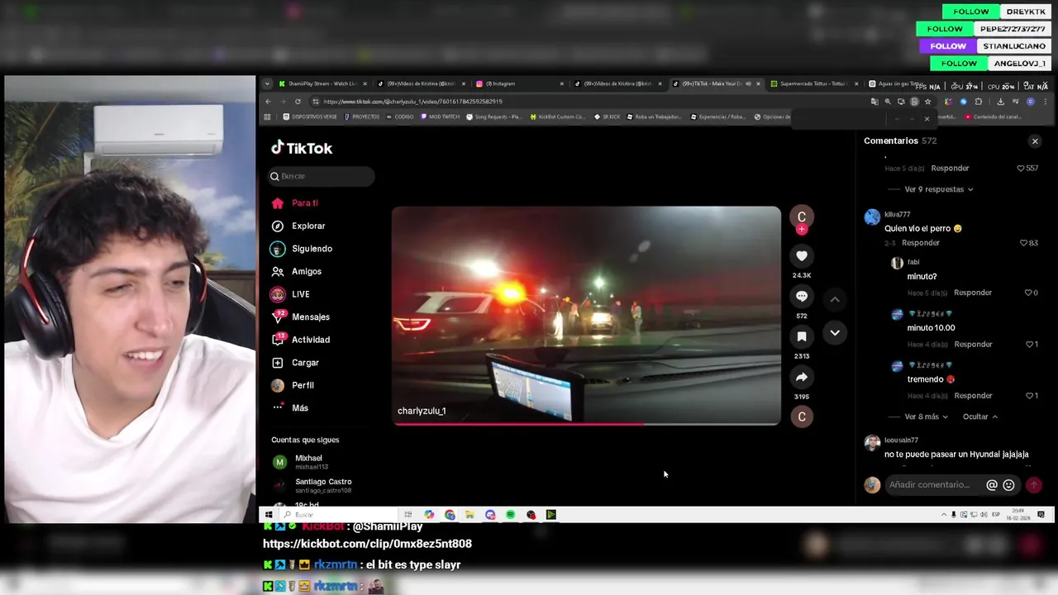Reply to the 'minuto?' comment
Screen dimensions: 1058x595
point(973,293)
